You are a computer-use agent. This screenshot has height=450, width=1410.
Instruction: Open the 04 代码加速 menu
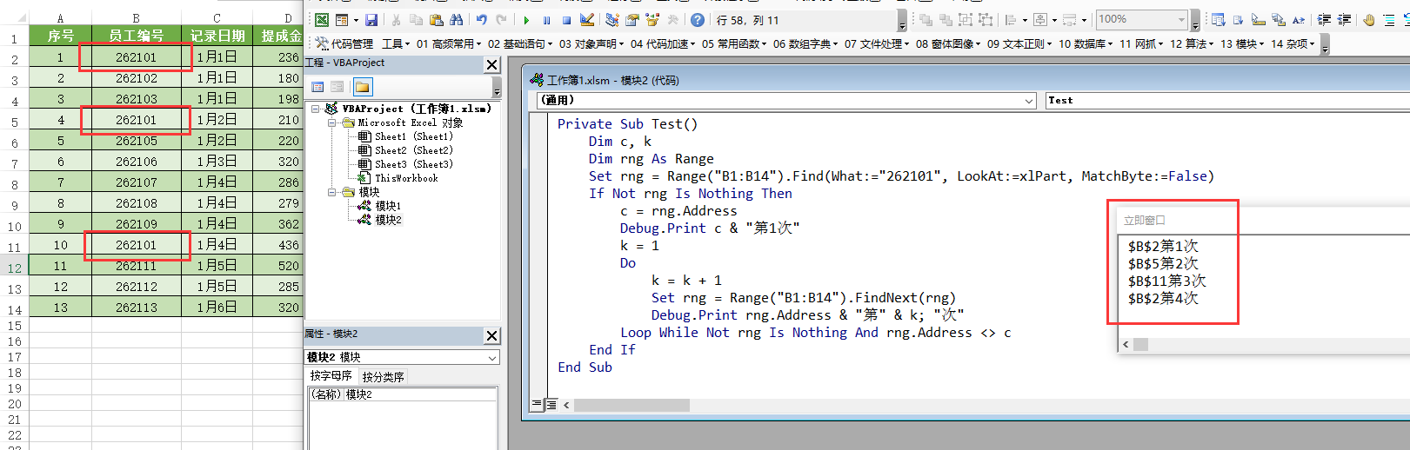pos(662,43)
